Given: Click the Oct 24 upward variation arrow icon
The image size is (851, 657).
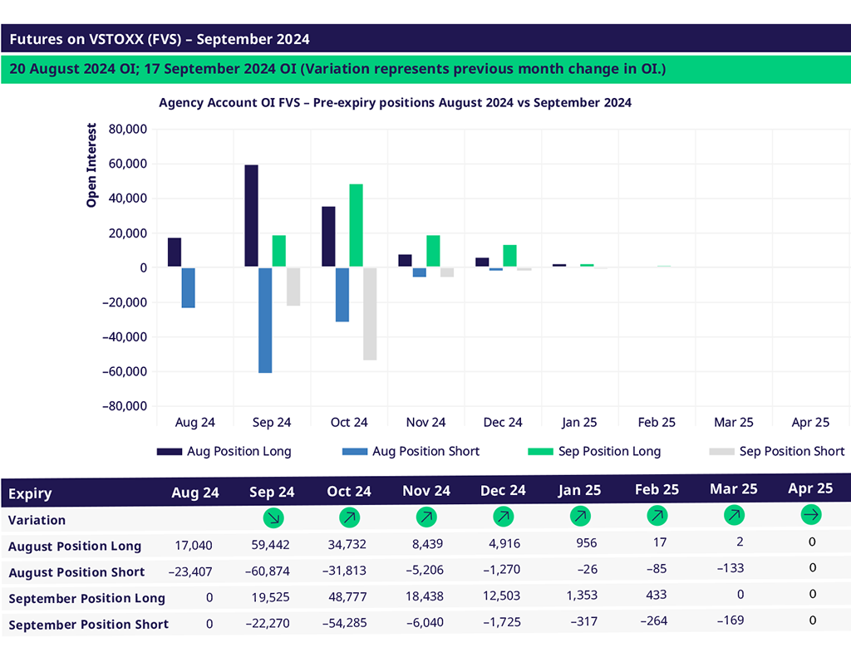Looking at the screenshot, I should pyautogui.click(x=349, y=517).
